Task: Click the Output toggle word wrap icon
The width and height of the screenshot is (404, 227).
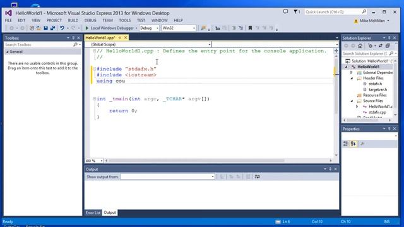Action: 257,177
